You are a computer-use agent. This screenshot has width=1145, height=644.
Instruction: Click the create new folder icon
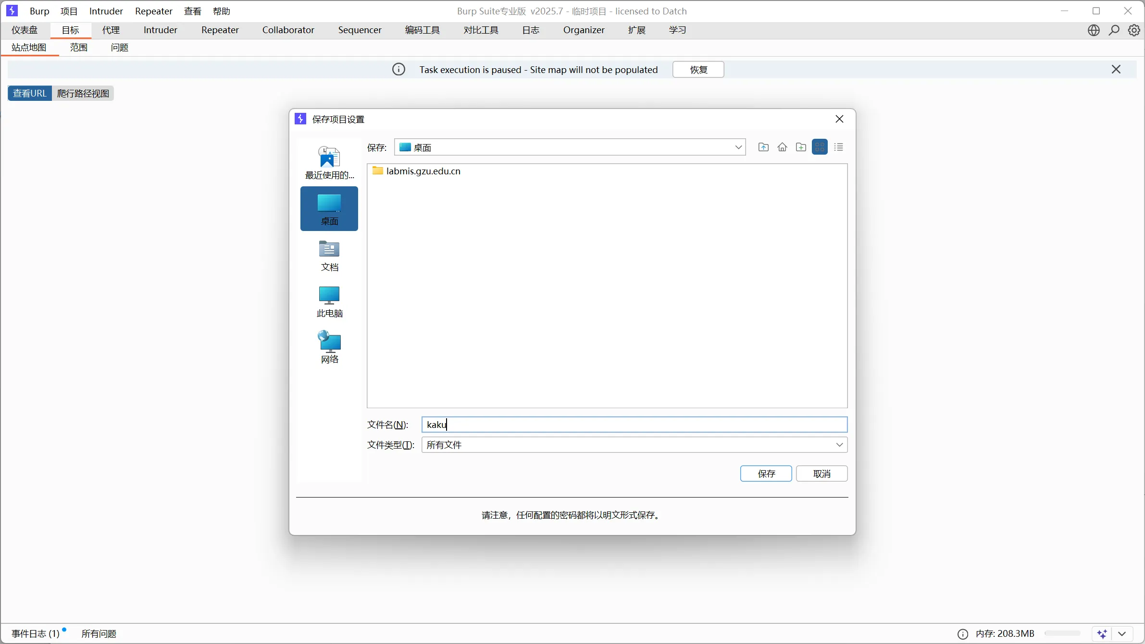pyautogui.click(x=801, y=147)
